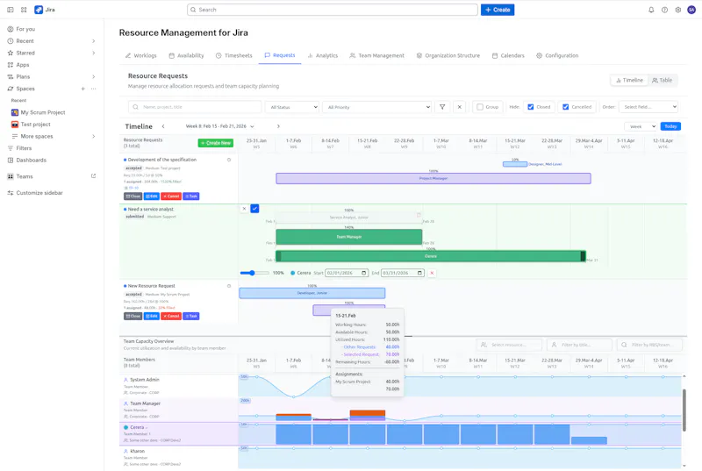Open the notifications bell
This screenshot has width=702, height=471.
(651, 10)
